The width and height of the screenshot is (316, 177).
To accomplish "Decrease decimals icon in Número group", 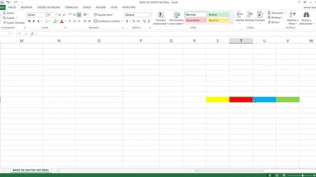I will (x=149, y=21).
